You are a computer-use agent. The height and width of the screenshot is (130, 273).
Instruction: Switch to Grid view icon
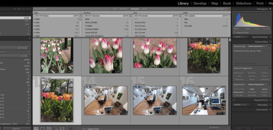(x=36, y=129)
